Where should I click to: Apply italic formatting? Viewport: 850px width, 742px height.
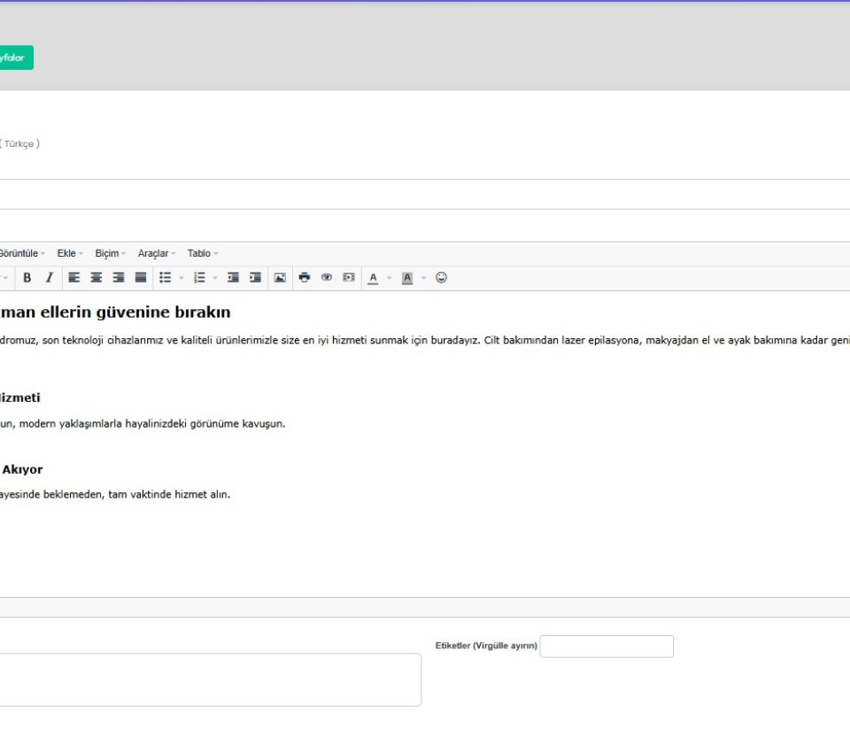click(x=50, y=278)
